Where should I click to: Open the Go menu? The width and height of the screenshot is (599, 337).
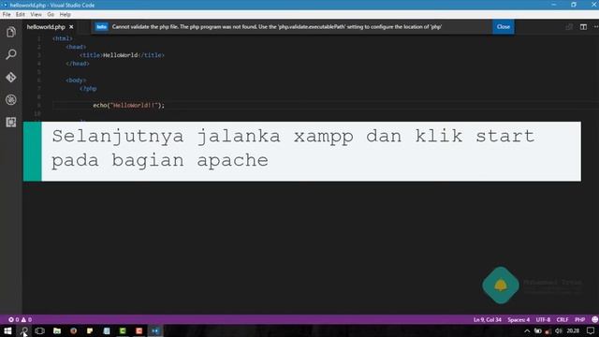[51, 15]
